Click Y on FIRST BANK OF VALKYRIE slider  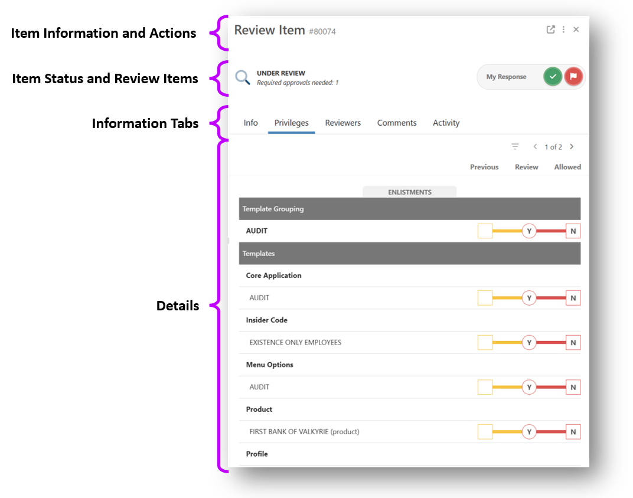[529, 432]
